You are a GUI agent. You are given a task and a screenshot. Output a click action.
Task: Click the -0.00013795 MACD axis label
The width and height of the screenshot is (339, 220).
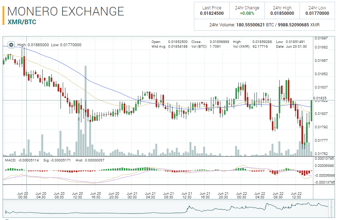click(x=324, y=182)
